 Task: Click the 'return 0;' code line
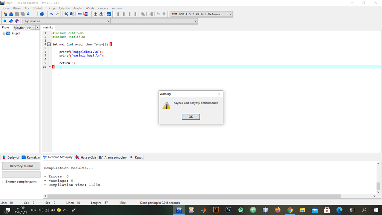(x=67, y=63)
